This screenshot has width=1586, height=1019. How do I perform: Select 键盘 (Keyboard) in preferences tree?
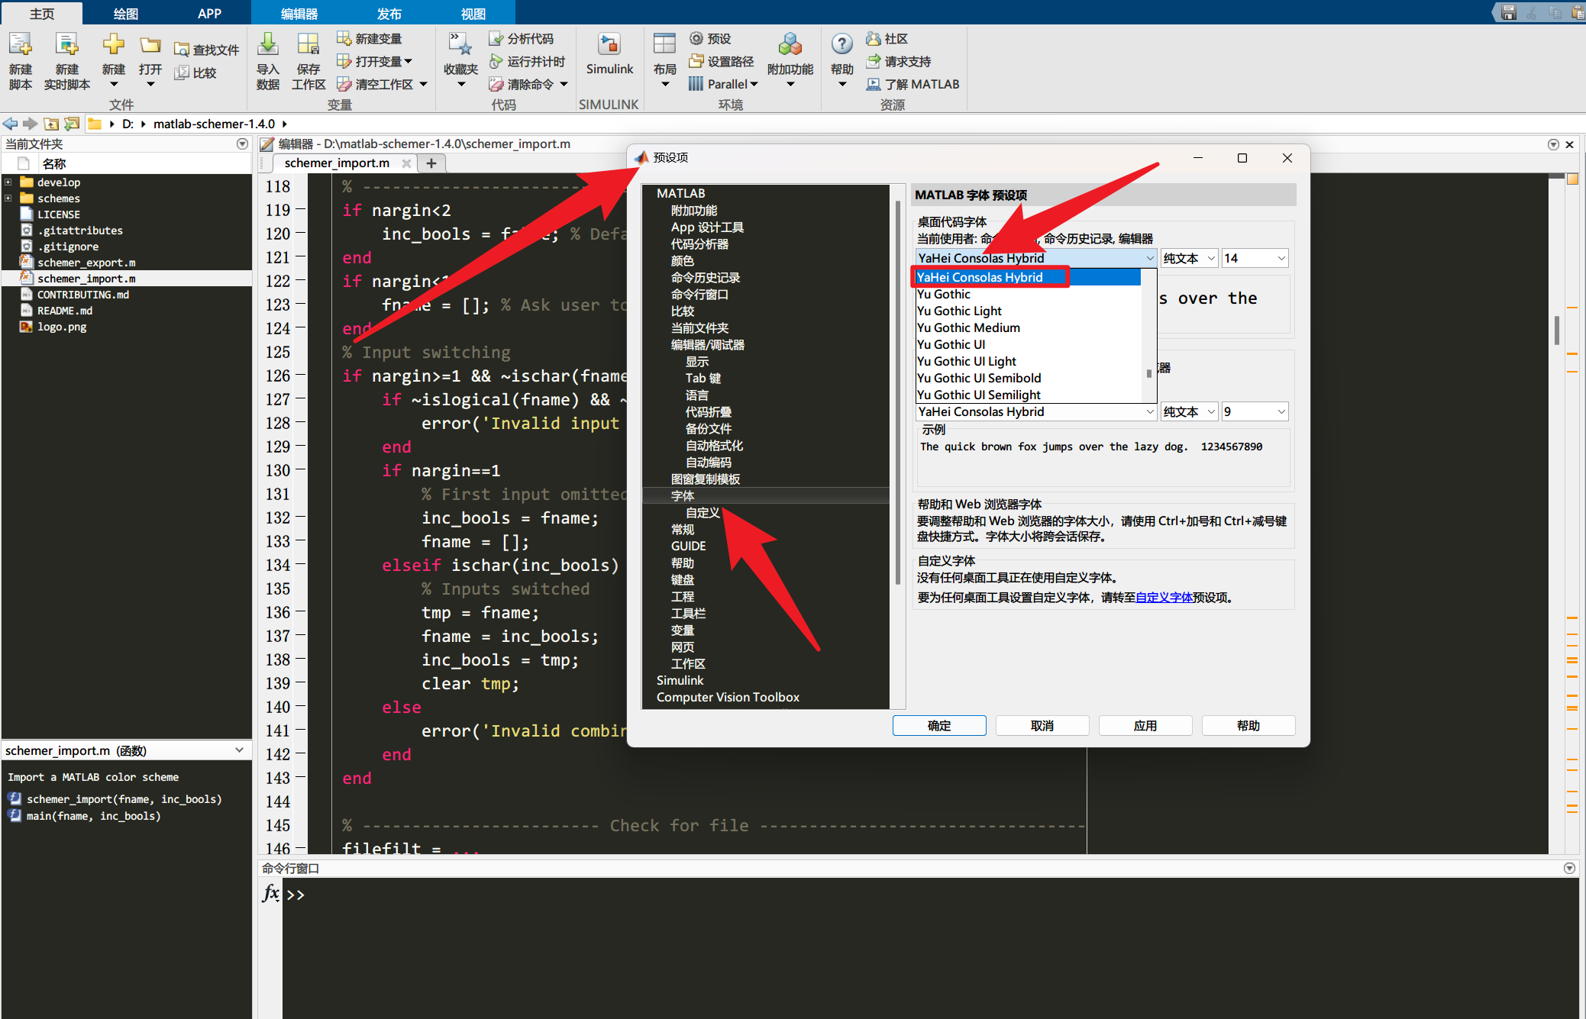683,579
